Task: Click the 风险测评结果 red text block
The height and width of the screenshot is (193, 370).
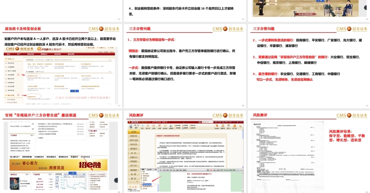Action: pos(347,136)
